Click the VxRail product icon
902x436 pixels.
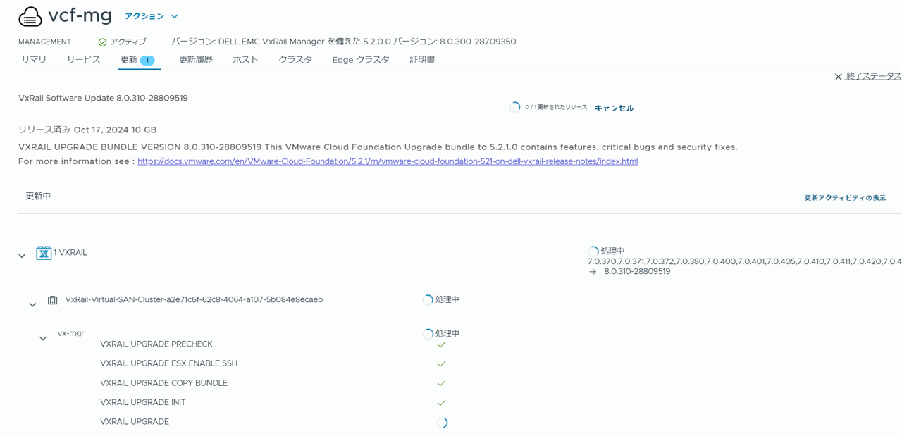pos(44,253)
